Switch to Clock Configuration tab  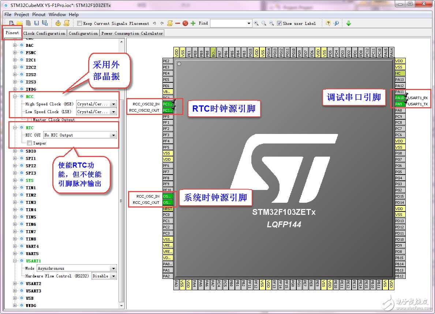(x=44, y=33)
